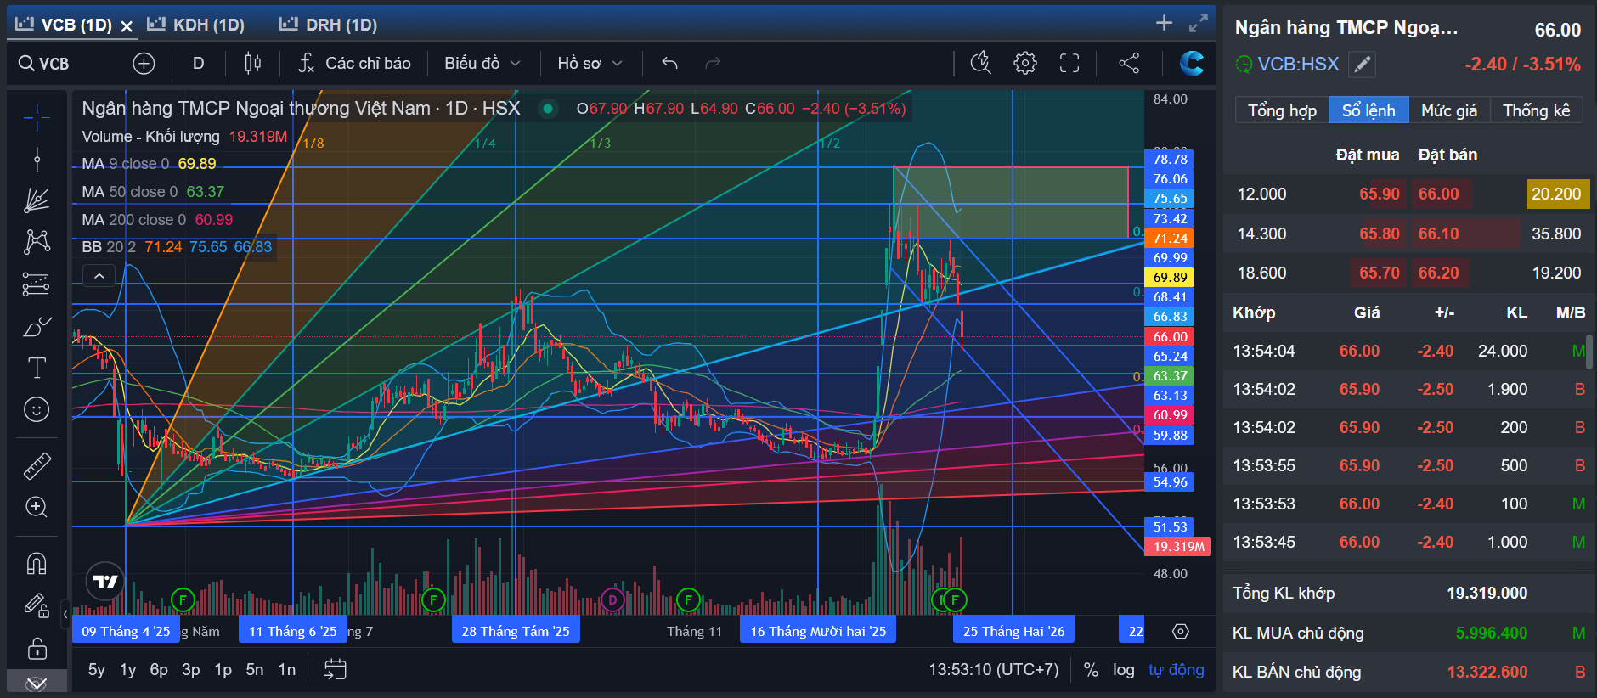Screen dimensions: 1597x698
Task: Set the chart range to 5y
Action: pyautogui.click(x=97, y=670)
